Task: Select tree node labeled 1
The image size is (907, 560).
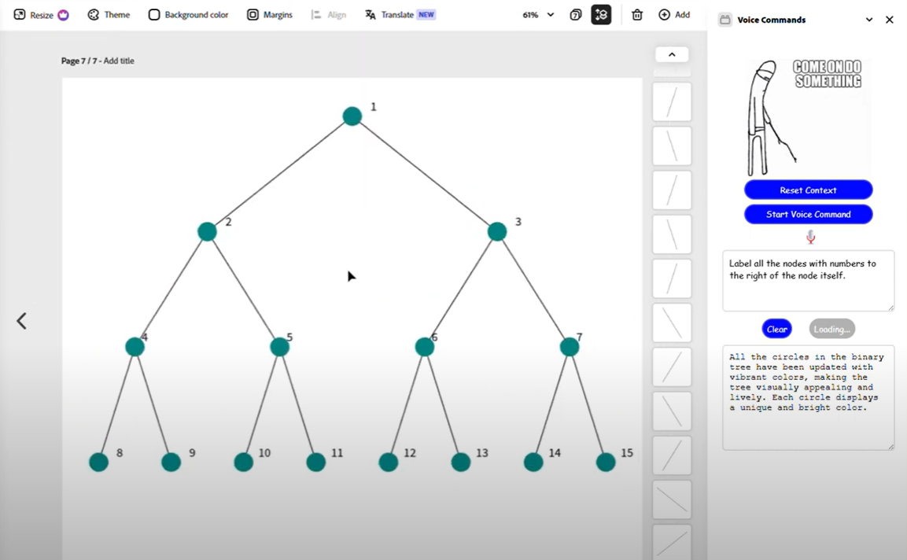Action: point(352,116)
